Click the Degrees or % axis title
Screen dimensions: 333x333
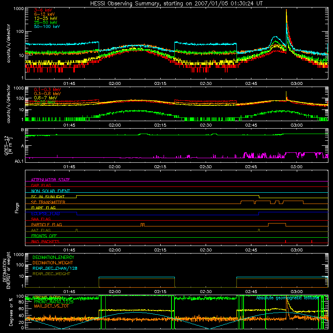click(11, 312)
